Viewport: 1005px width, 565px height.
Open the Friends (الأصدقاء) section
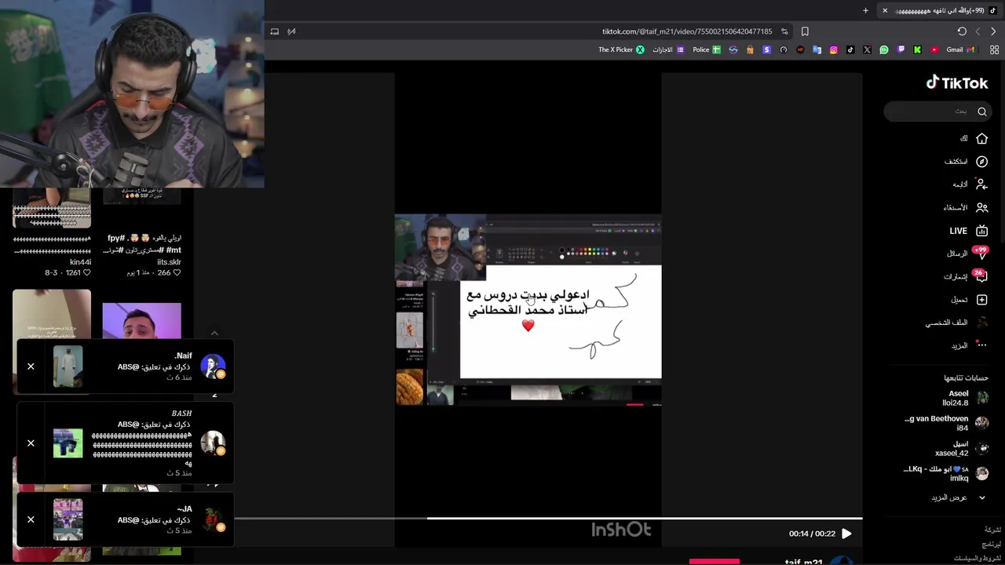pyautogui.click(x=966, y=208)
